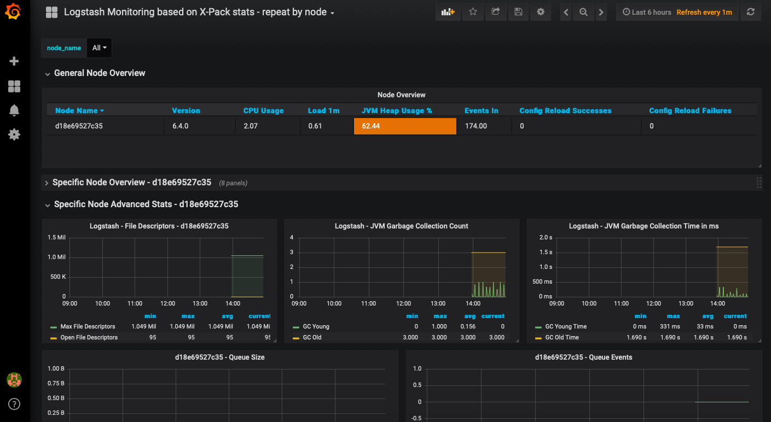Viewport: 771px width, 422px height.
Task: Open the Alerting bell icon
Action: click(x=15, y=110)
